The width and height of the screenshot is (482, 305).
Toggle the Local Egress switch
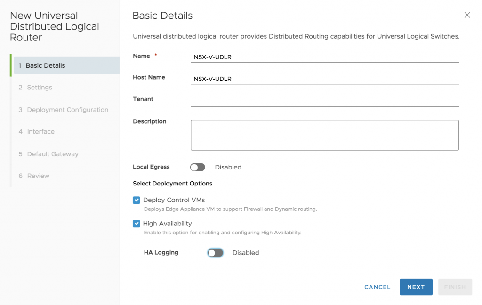(x=197, y=167)
